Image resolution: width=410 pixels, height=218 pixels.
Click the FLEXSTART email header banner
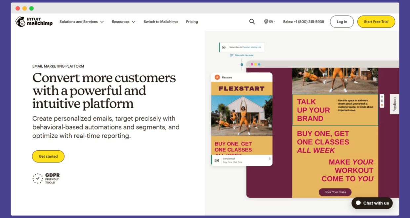242,89
